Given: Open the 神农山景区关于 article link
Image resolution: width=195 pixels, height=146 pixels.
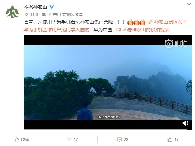Looking at the screenshot, I should [170, 22].
